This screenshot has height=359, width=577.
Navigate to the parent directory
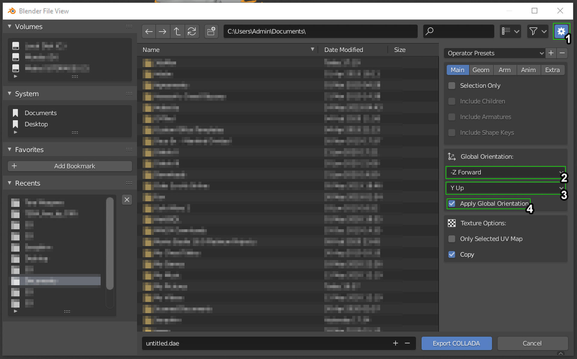177,31
